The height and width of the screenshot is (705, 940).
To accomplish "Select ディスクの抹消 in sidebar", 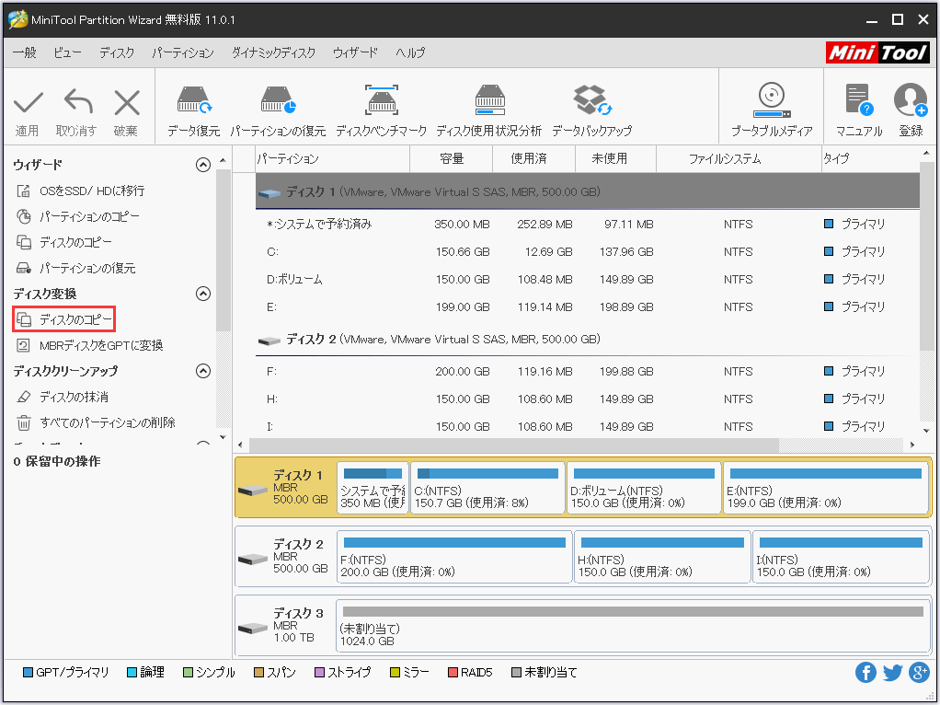I will click(63, 398).
